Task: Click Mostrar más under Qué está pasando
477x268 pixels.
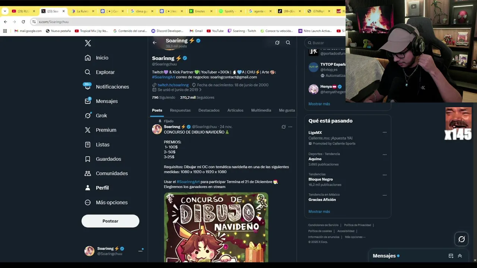Action: (x=319, y=211)
